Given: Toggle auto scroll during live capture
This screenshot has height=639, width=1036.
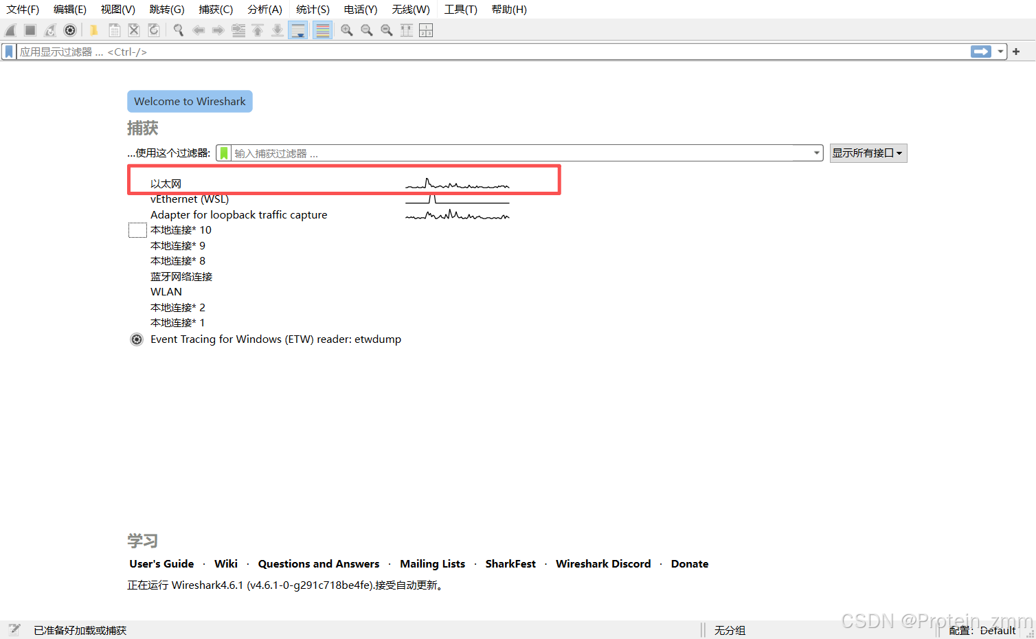Looking at the screenshot, I should (298, 30).
